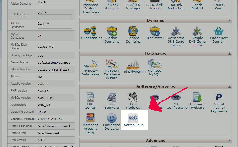Open Site Software
238x147 pixels.
[112, 101]
